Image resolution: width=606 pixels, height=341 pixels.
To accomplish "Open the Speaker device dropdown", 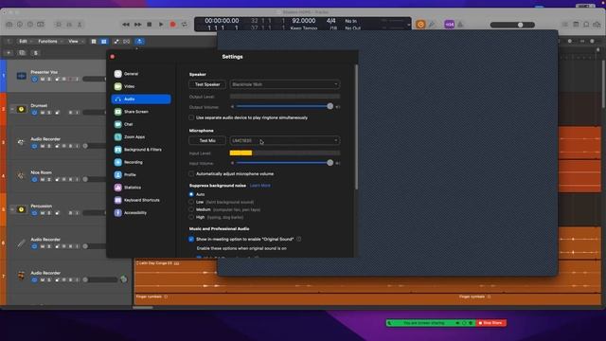I will pyautogui.click(x=285, y=84).
